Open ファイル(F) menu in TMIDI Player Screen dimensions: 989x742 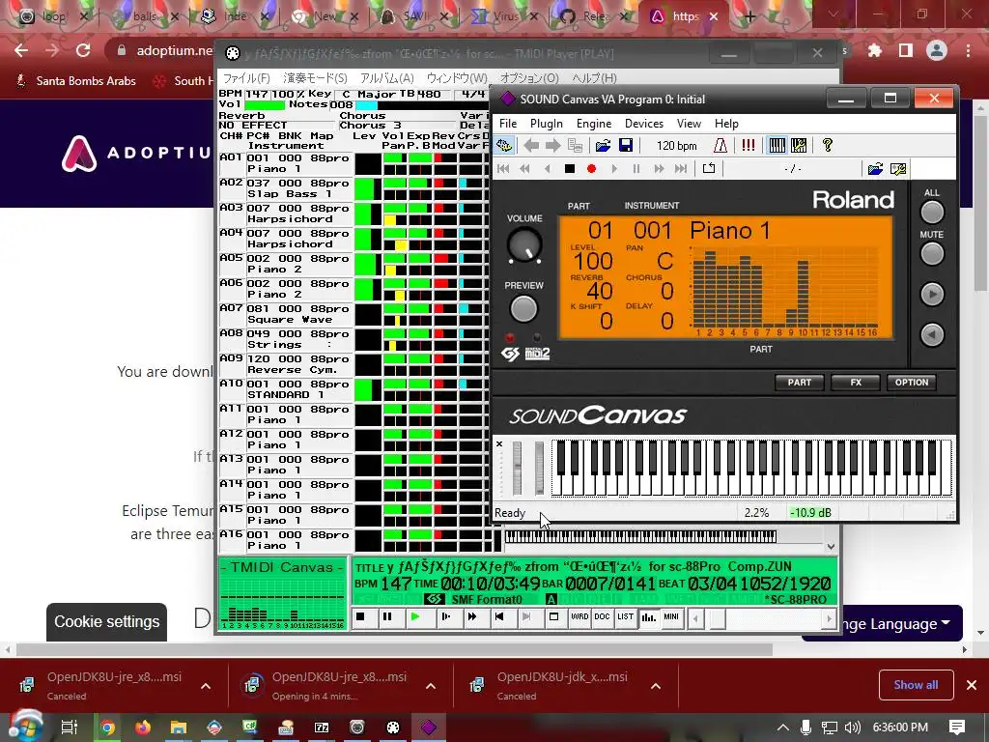(246, 78)
